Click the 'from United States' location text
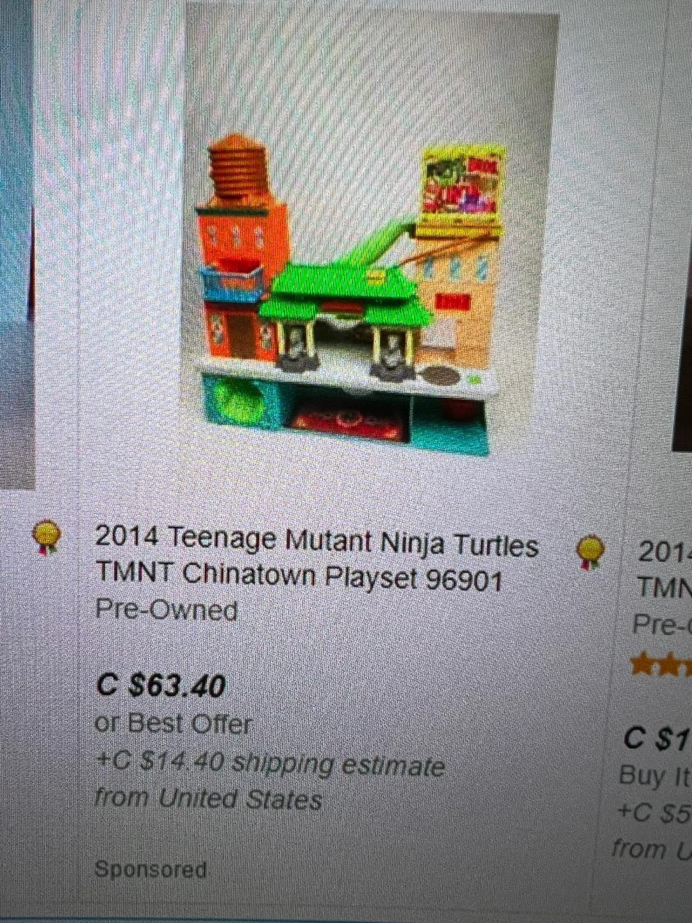Screen dimensions: 692x923 coord(208,799)
